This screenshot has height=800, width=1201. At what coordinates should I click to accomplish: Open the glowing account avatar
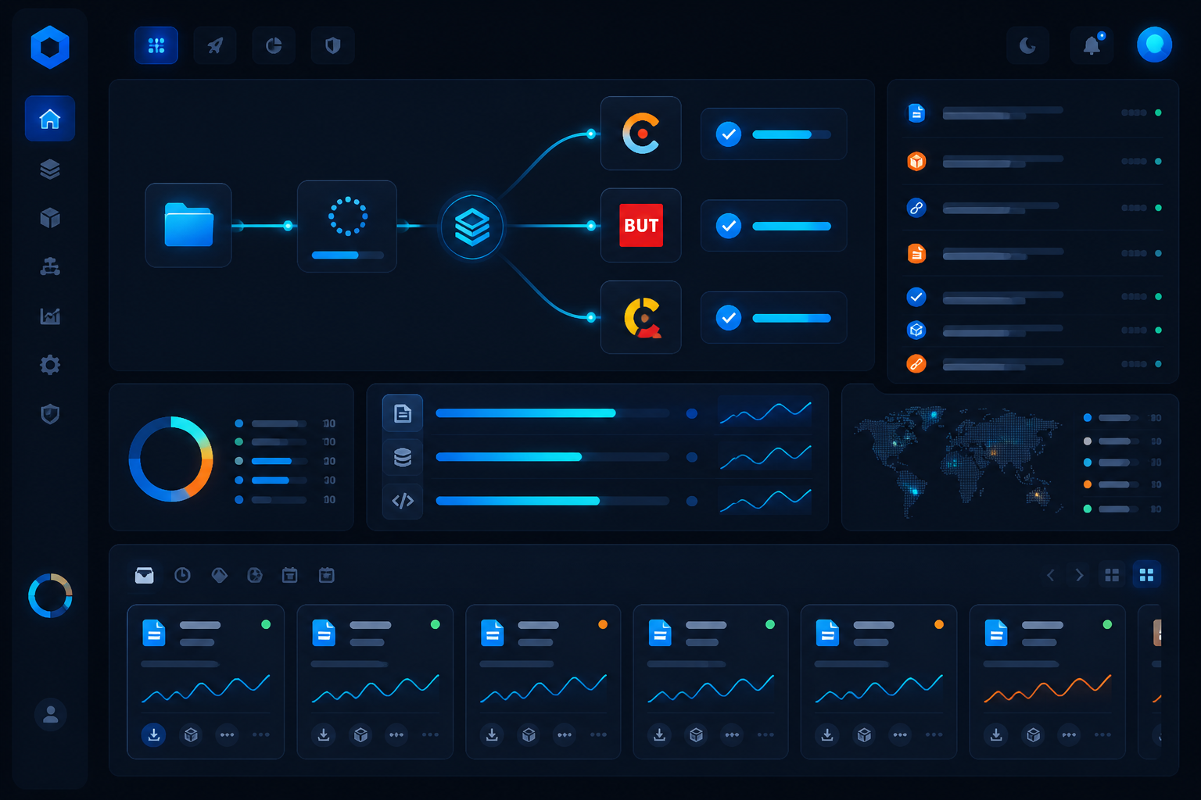[x=1155, y=45]
